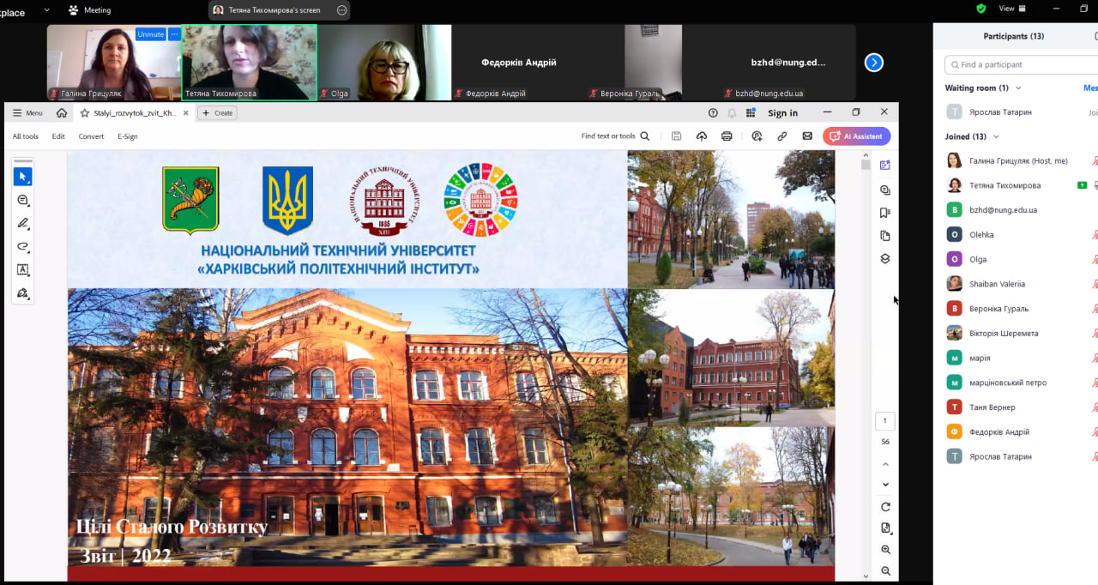Open Acrobat's hamburger Menu

[27, 113]
